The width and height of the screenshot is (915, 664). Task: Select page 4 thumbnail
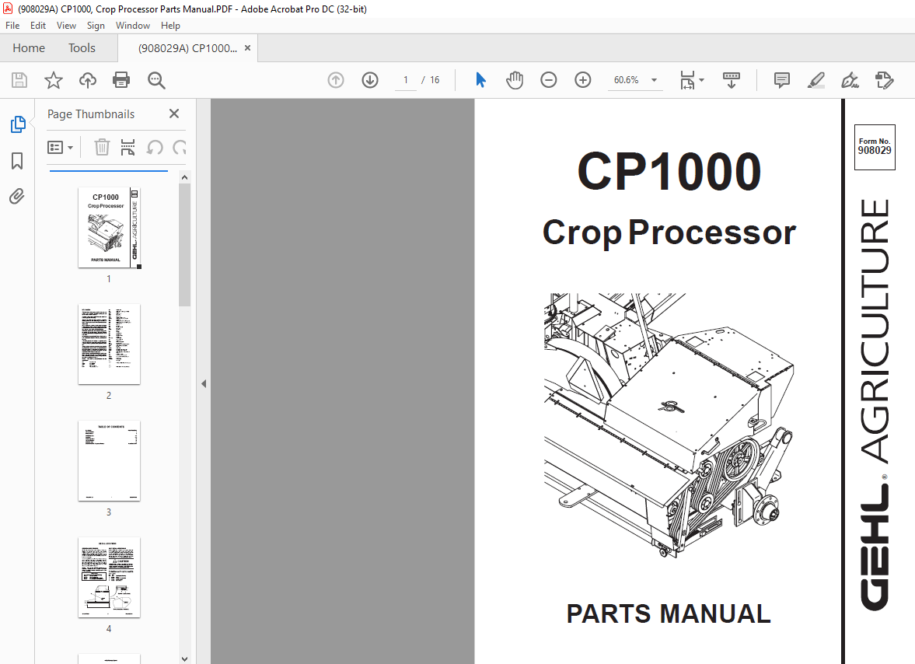click(x=109, y=577)
